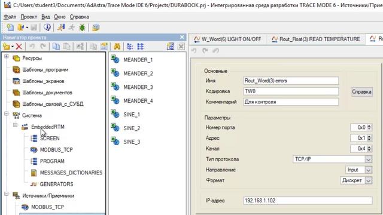Click the Номер порта spinner arrows
This screenshot has height=215, width=383.
(369, 127)
